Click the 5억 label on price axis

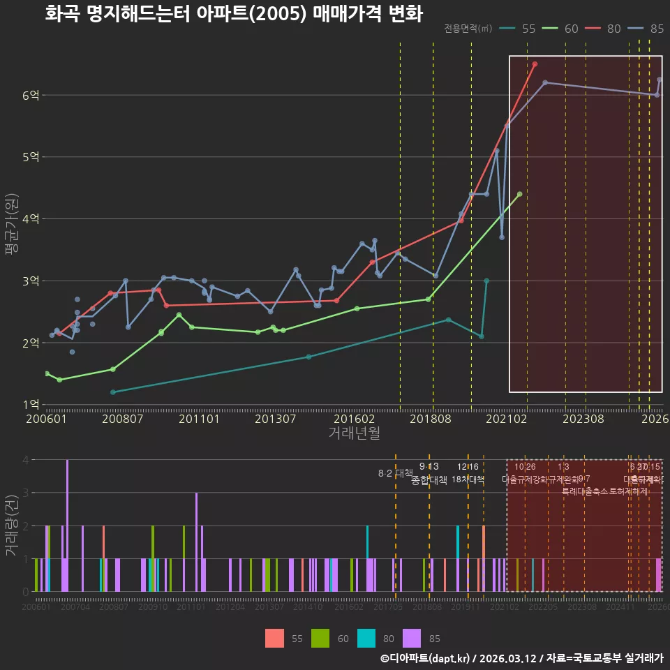click(x=31, y=157)
